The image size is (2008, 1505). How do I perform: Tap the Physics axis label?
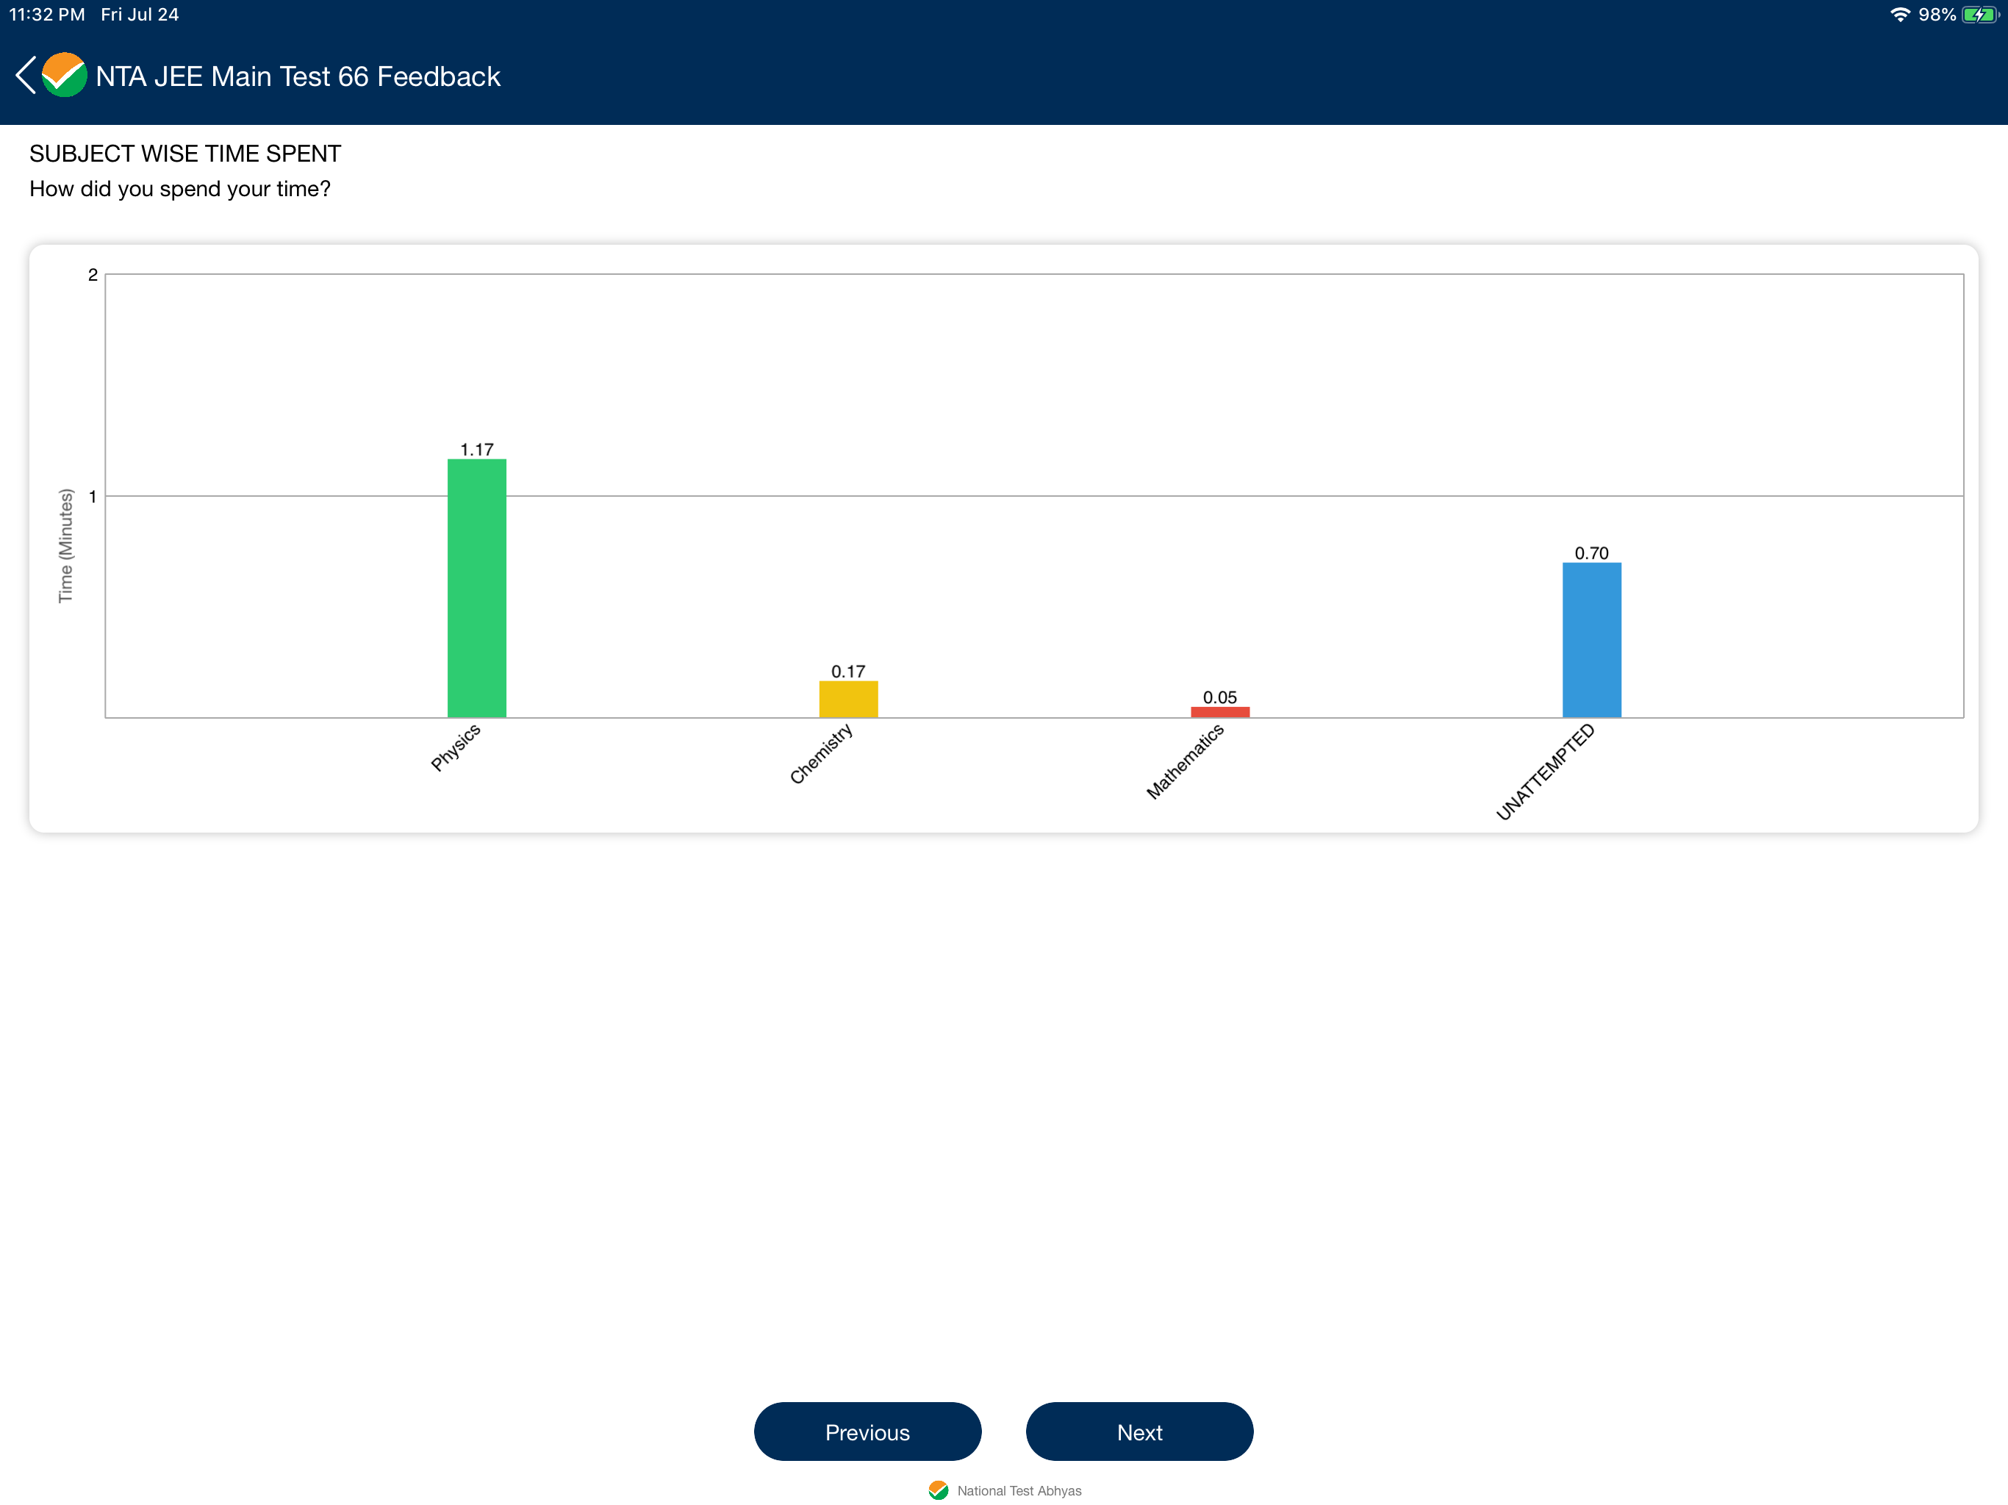[456, 747]
